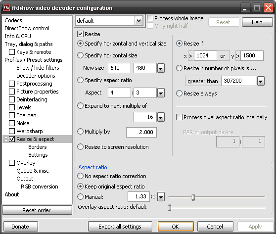Screen dimensions: 276x234
Task: Enable the Postprocessing filter checkbox
Action: pyautogui.click(x=12, y=84)
